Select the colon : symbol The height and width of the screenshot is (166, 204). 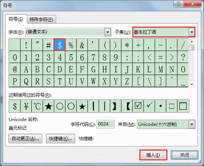coord(127,57)
